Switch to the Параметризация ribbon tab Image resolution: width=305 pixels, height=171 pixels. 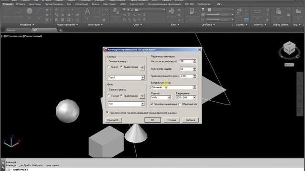(x=54, y=4)
